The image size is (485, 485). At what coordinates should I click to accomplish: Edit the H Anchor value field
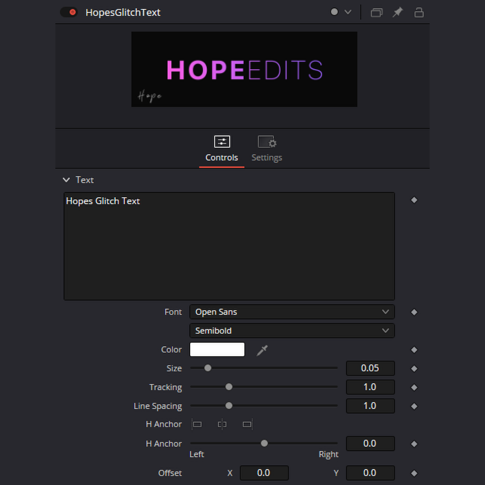pyautogui.click(x=370, y=443)
